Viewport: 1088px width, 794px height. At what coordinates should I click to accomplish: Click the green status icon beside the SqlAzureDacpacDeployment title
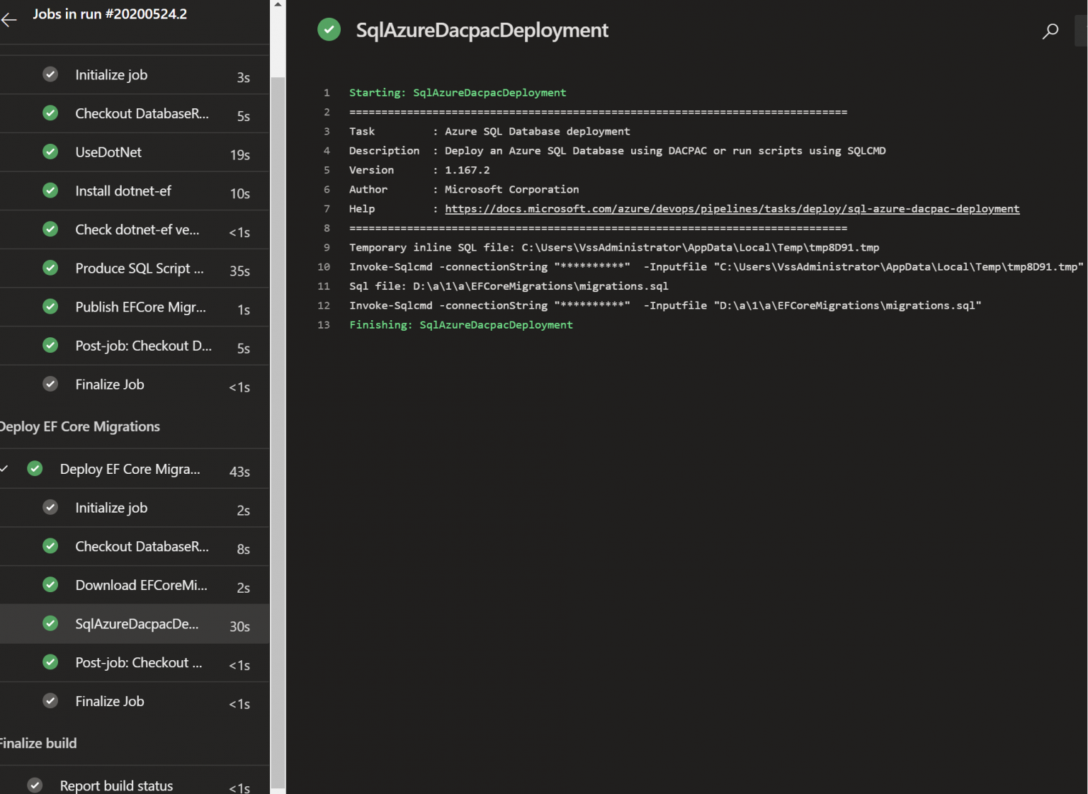tap(329, 30)
